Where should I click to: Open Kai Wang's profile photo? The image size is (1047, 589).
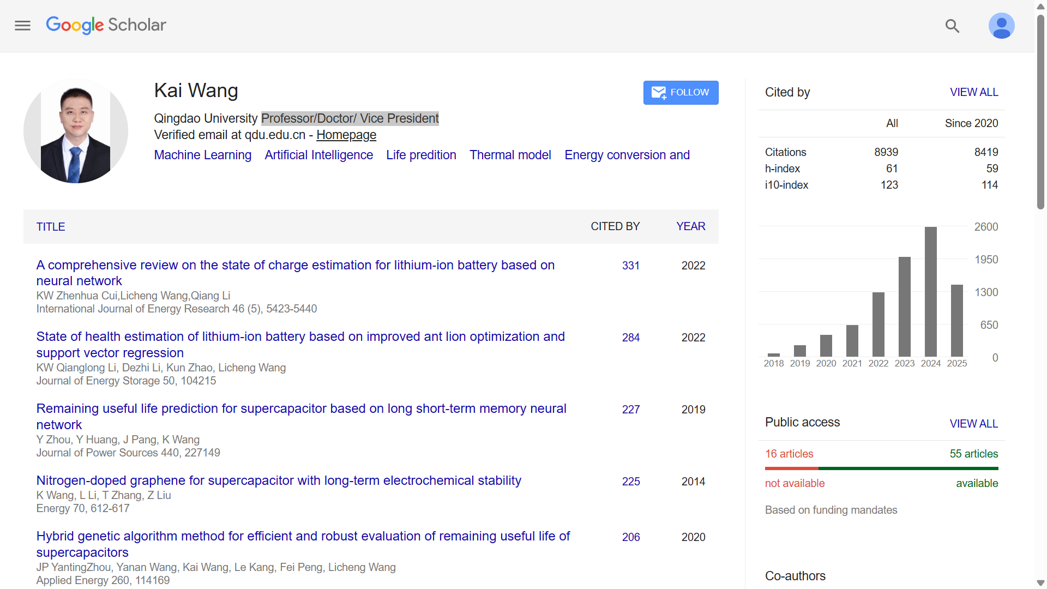[76, 131]
